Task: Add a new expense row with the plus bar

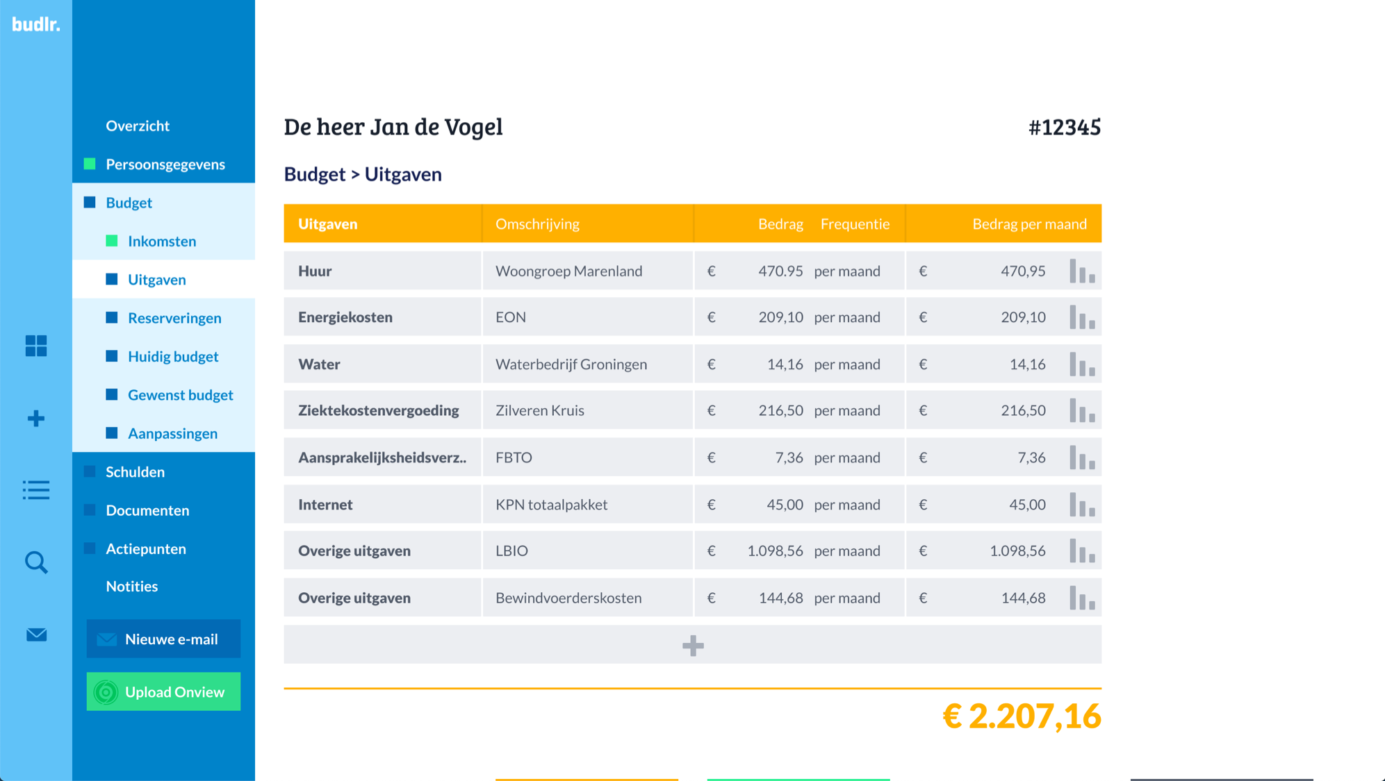Action: coord(692,646)
